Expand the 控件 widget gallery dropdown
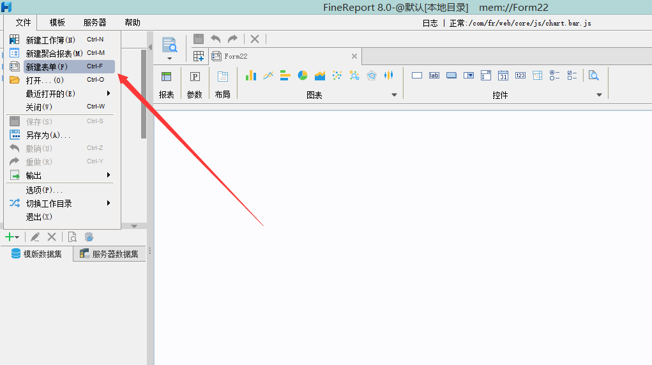 pyautogui.click(x=599, y=95)
